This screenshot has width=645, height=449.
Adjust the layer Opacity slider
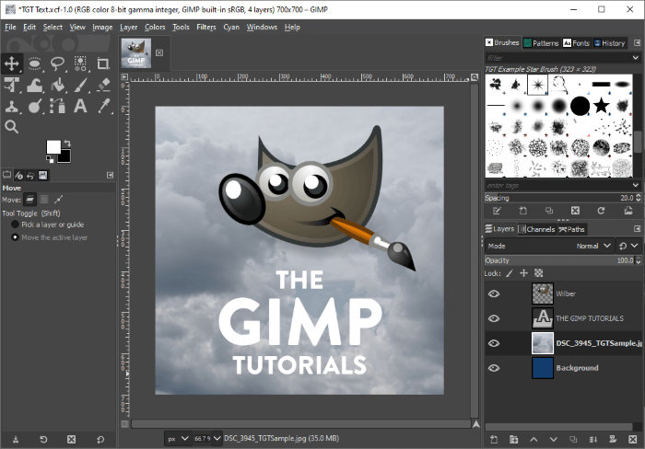[x=560, y=260]
